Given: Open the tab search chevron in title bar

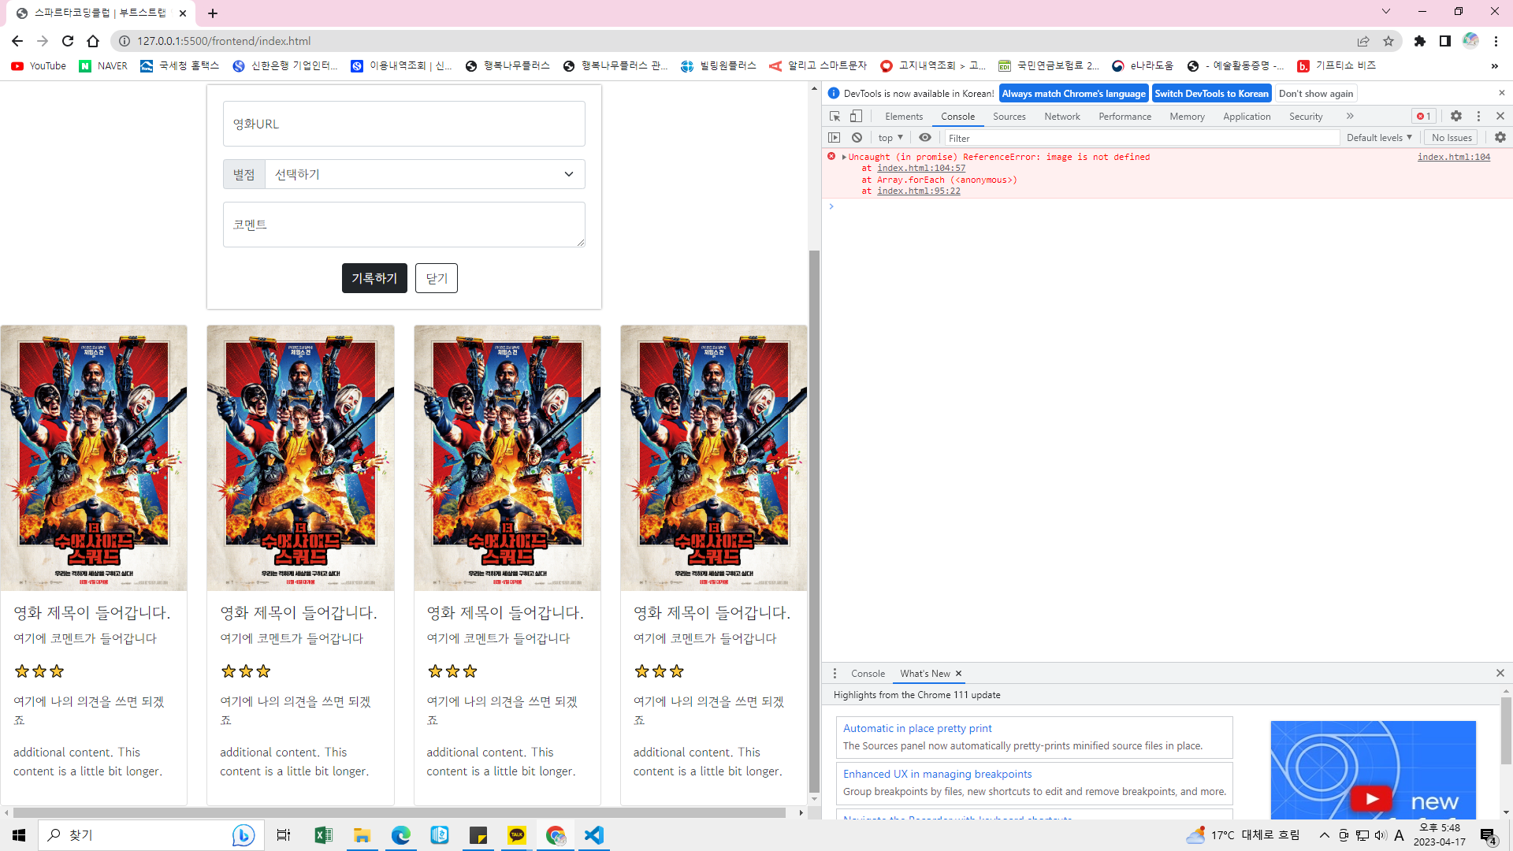Looking at the screenshot, I should point(1386,11).
